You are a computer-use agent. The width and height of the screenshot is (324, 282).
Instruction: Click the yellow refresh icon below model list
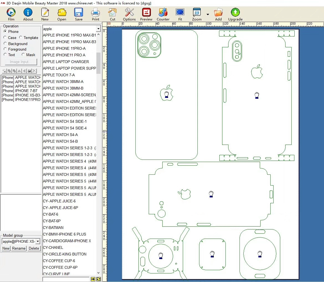click(99, 279)
